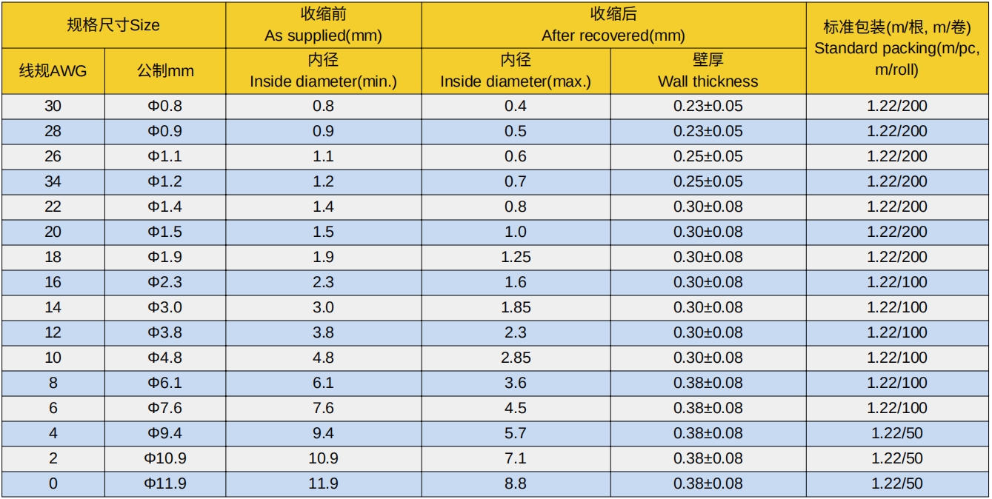
Task: Click the Φ6.1 size cell
Action: (164, 383)
